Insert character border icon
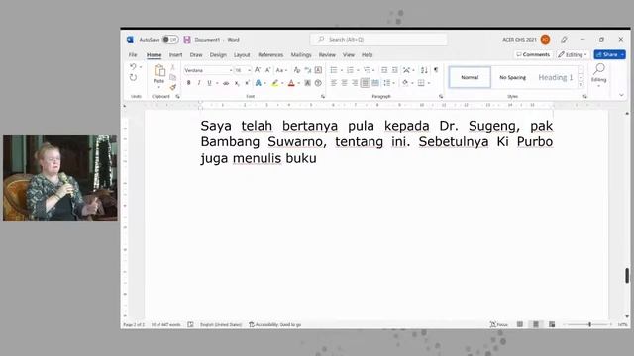 click(x=318, y=70)
